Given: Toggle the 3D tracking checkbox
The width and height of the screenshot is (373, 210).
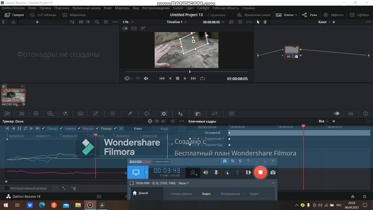Looking at the screenshot, I should [x=115, y=128].
